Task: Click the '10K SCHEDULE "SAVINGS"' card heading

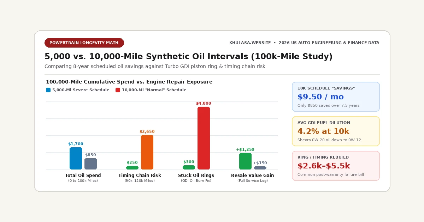Action: [x=326, y=88]
